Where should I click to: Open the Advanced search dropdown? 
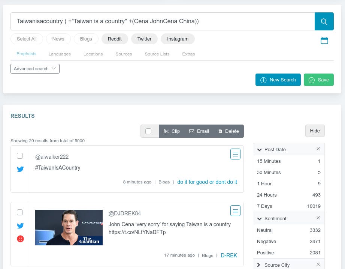click(35, 69)
